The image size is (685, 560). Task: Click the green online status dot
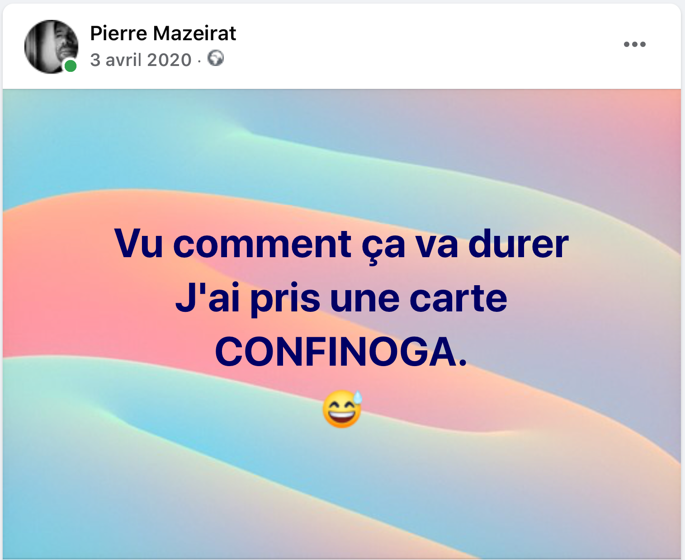click(x=70, y=66)
